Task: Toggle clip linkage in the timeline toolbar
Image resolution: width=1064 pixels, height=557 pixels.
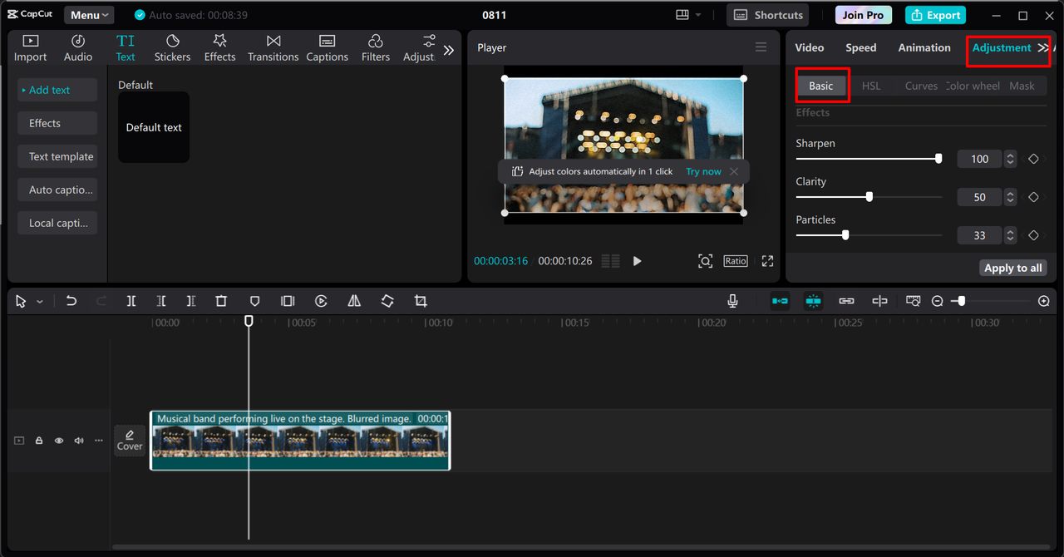Action: (846, 301)
